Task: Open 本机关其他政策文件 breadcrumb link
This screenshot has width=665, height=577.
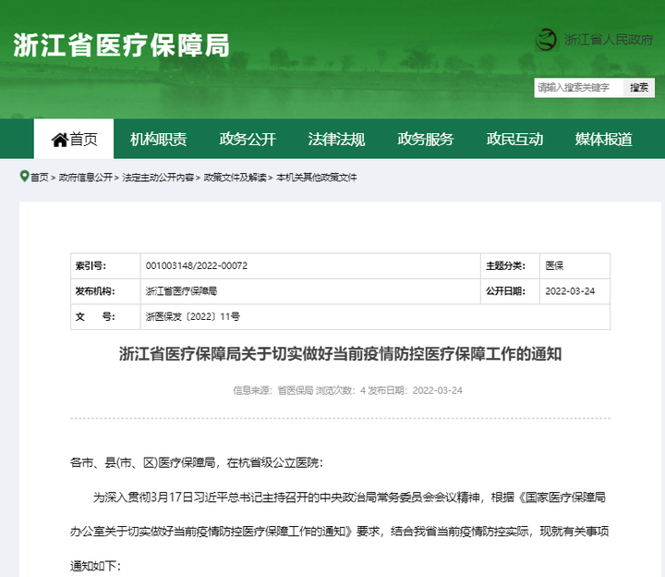Action: (317, 178)
